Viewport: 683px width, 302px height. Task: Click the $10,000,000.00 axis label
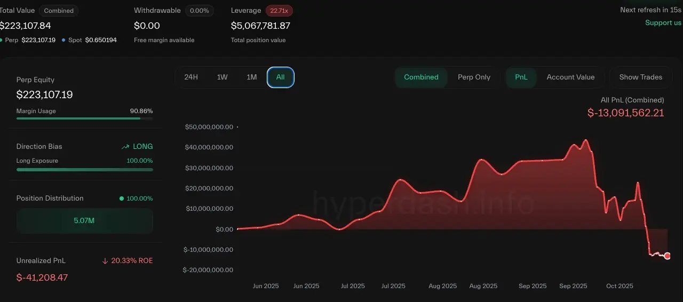click(x=209, y=208)
